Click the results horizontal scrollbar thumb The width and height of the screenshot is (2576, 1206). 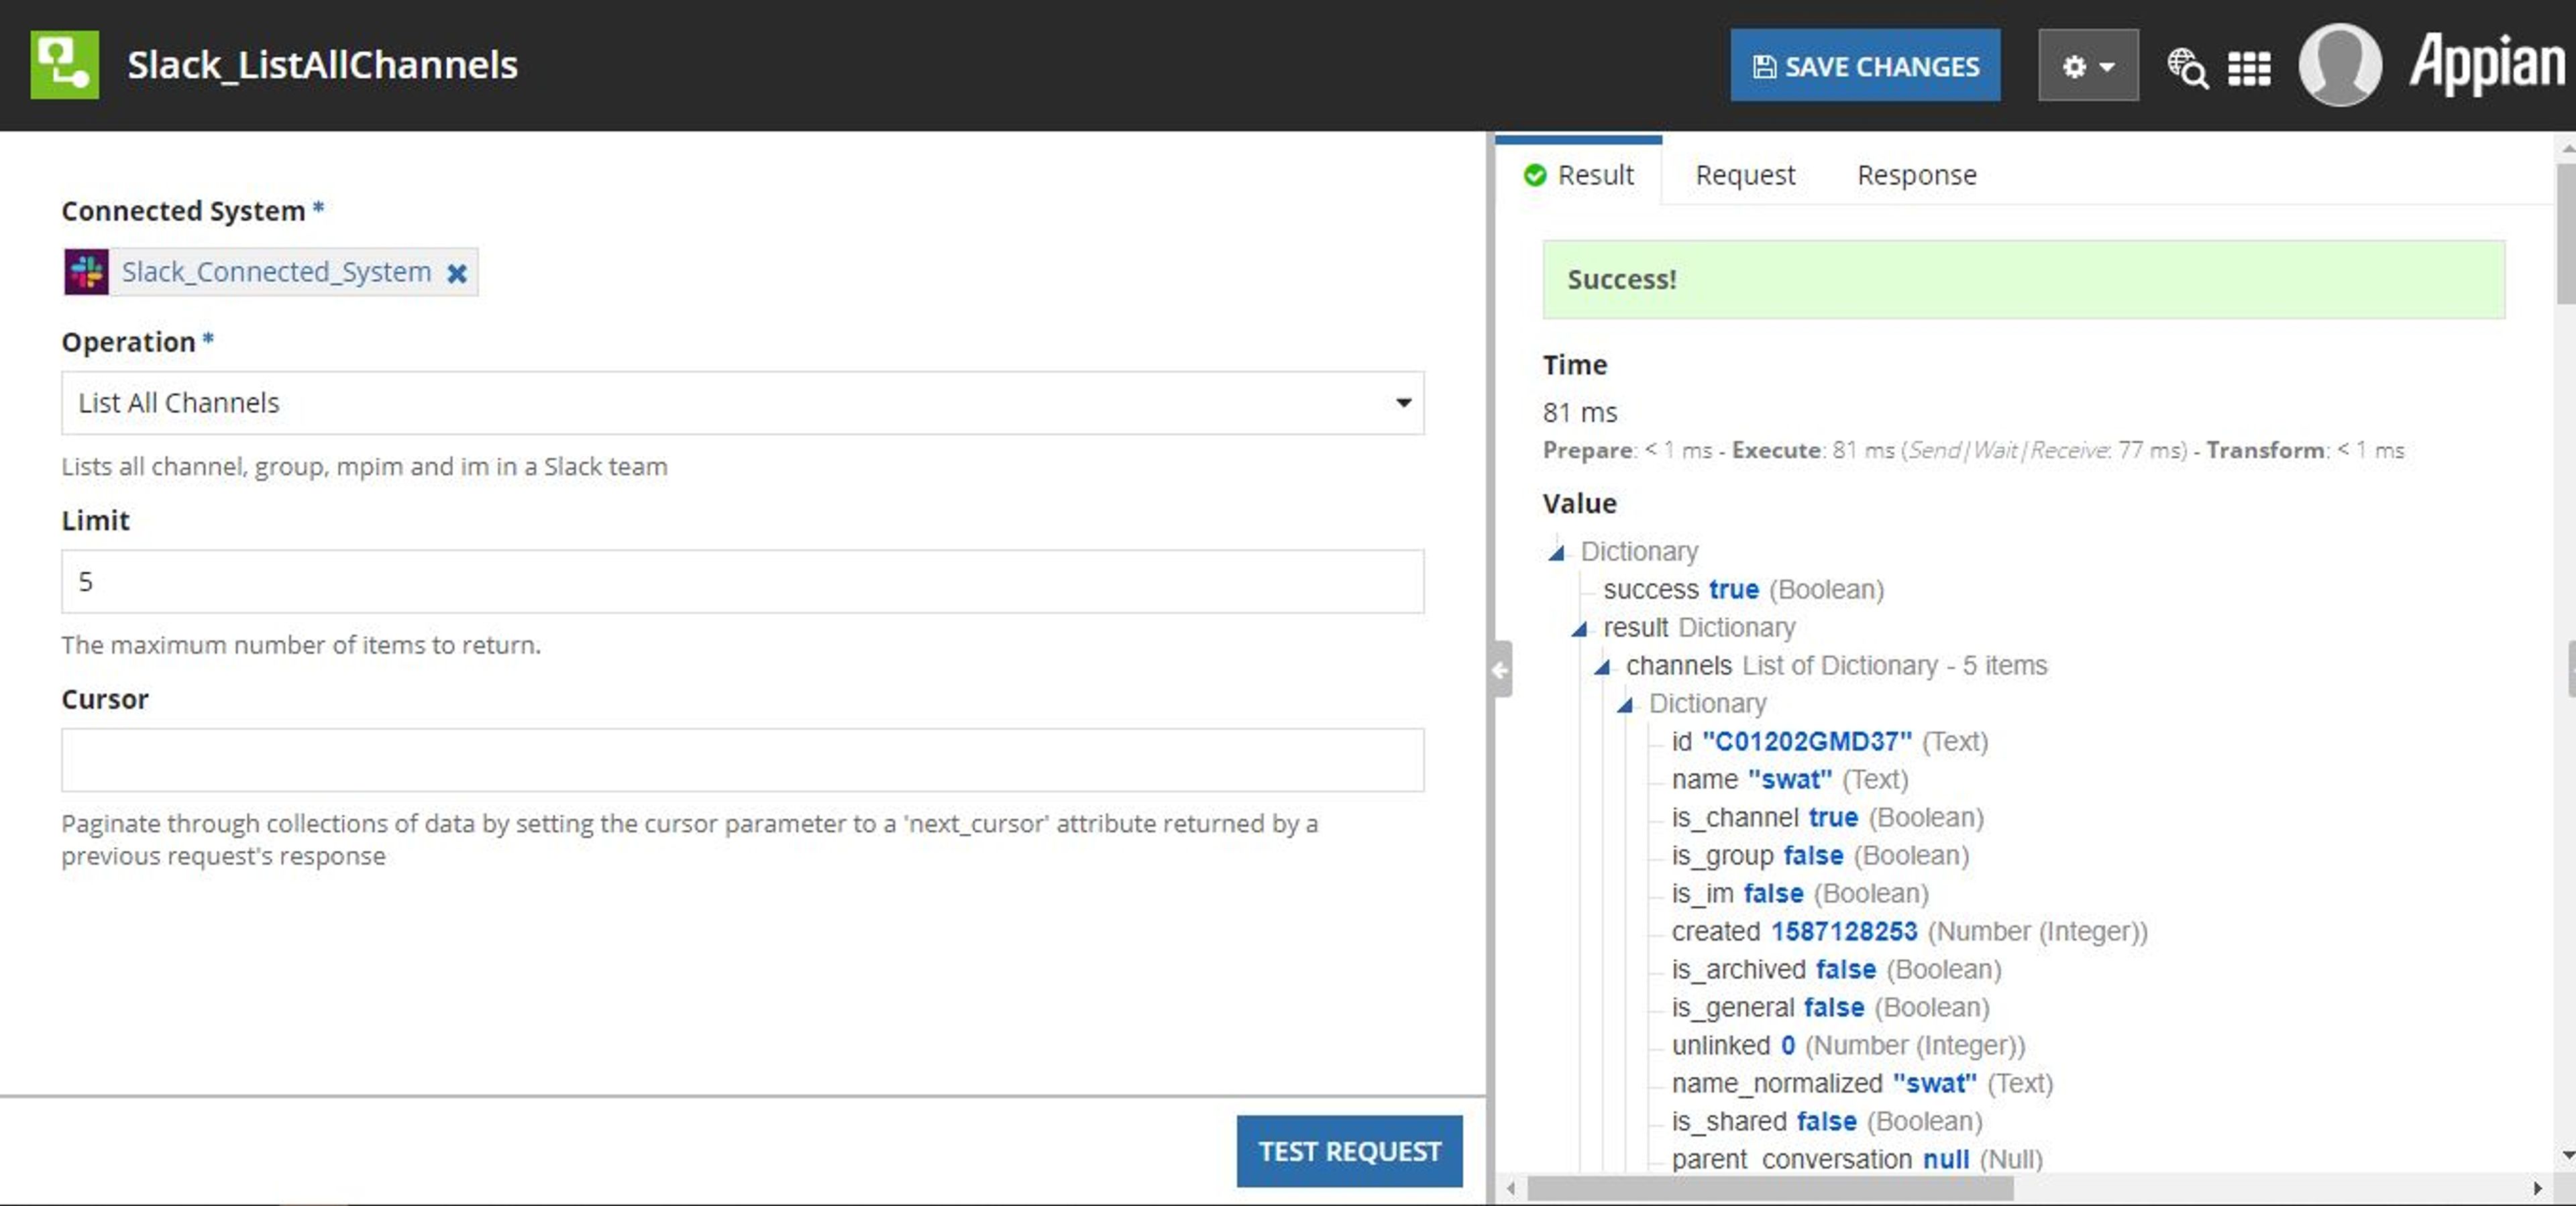1770,1189
